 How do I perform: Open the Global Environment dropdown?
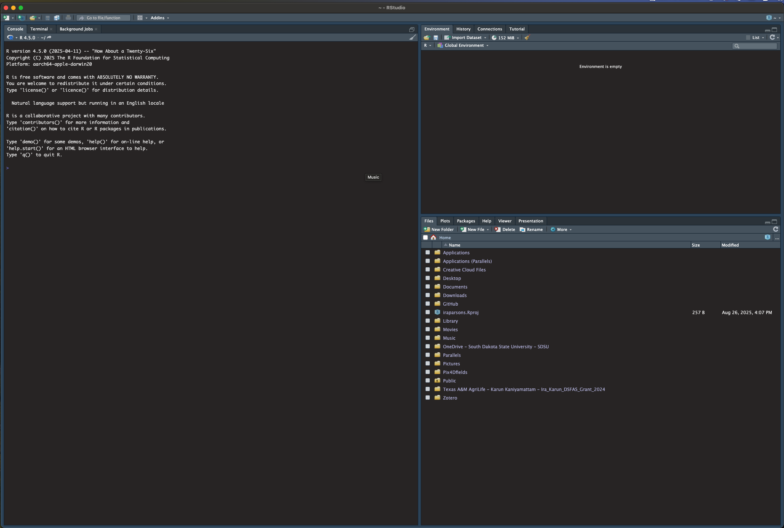click(463, 45)
